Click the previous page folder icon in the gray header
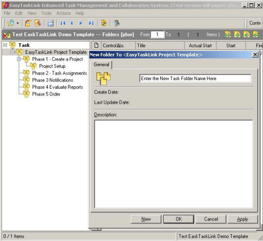This screenshot has width=263, height=241. point(237,34)
